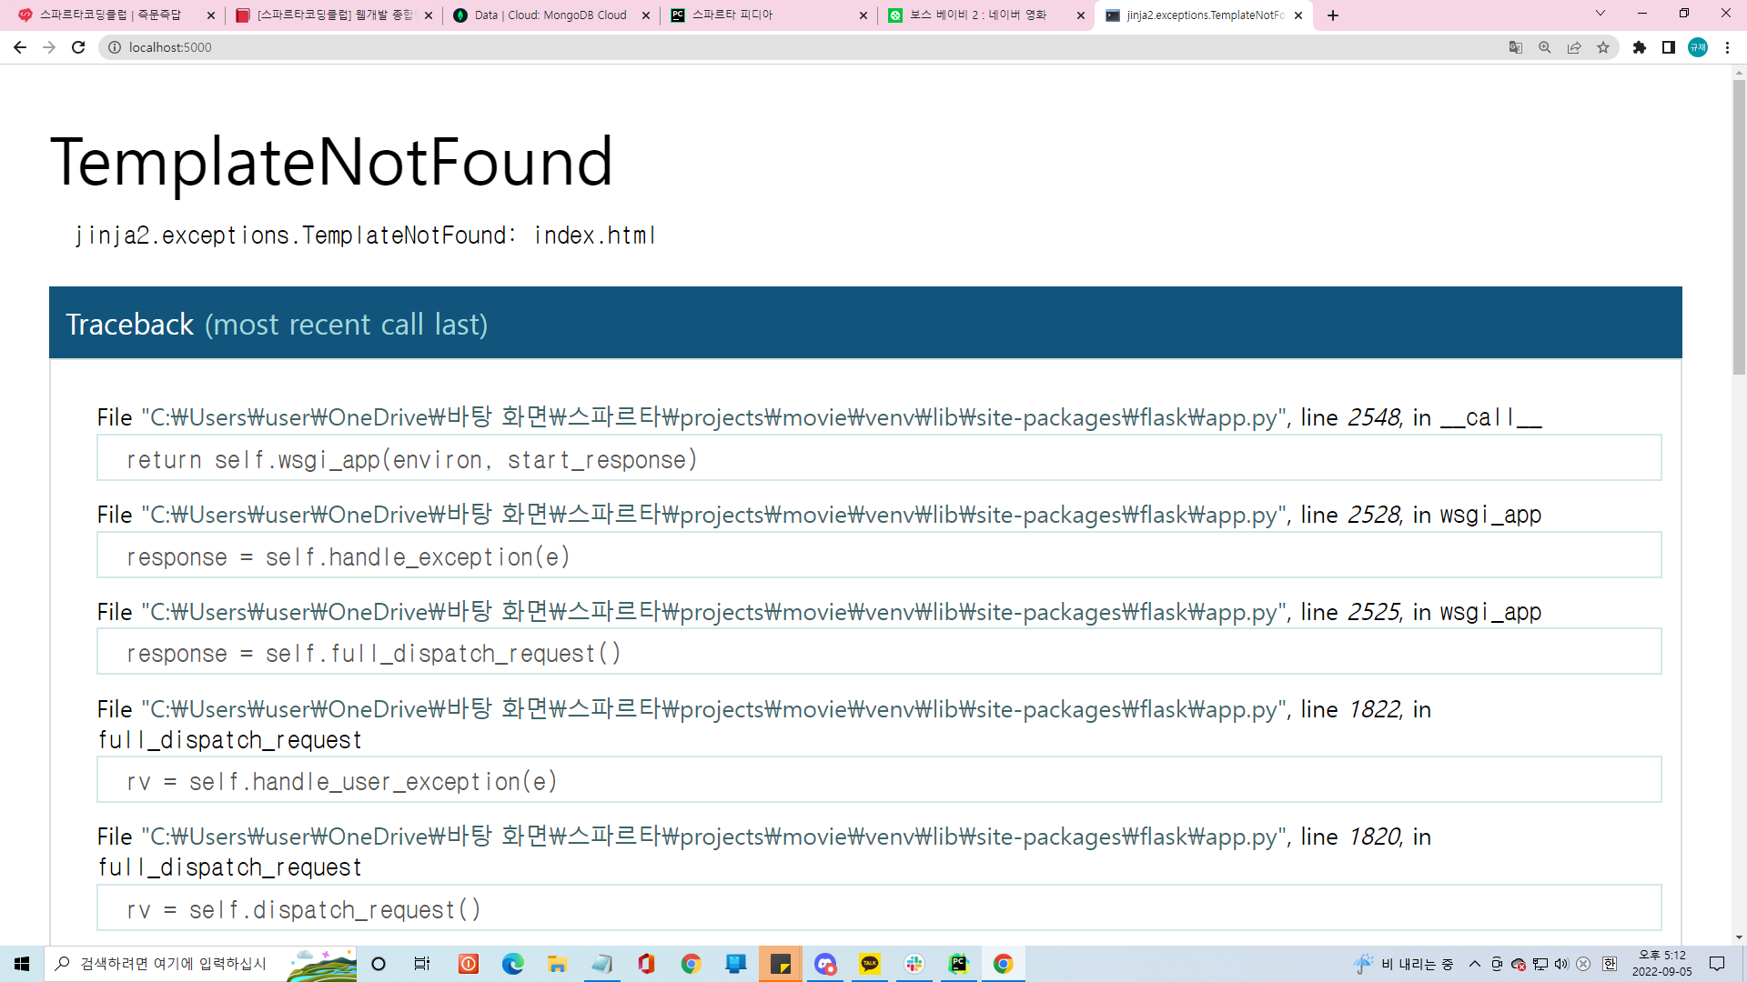Open Sticky Notes from taskbar
Viewport: 1747px width, 982px height.
(781, 964)
